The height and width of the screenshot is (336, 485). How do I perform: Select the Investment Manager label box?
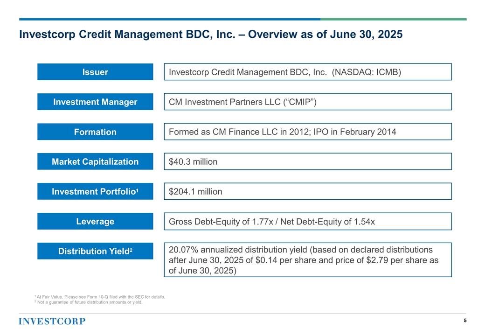pyautogui.click(x=95, y=102)
